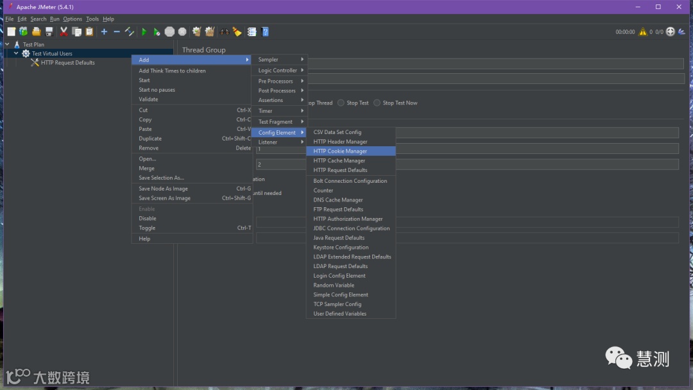Choose HTTP Cookie Manager from submenu
The width and height of the screenshot is (693, 390).
pos(351,151)
